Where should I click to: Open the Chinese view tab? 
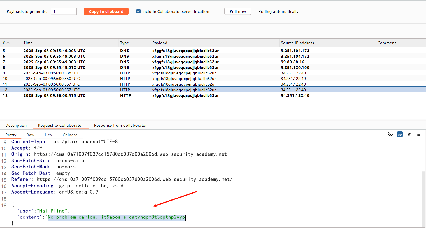70,135
